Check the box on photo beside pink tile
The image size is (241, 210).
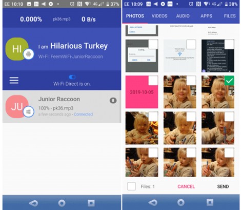[x=191, y=81]
